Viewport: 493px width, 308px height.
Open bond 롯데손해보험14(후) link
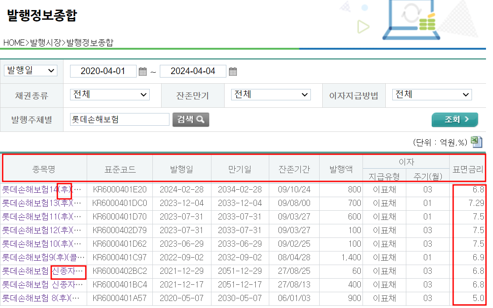point(42,190)
